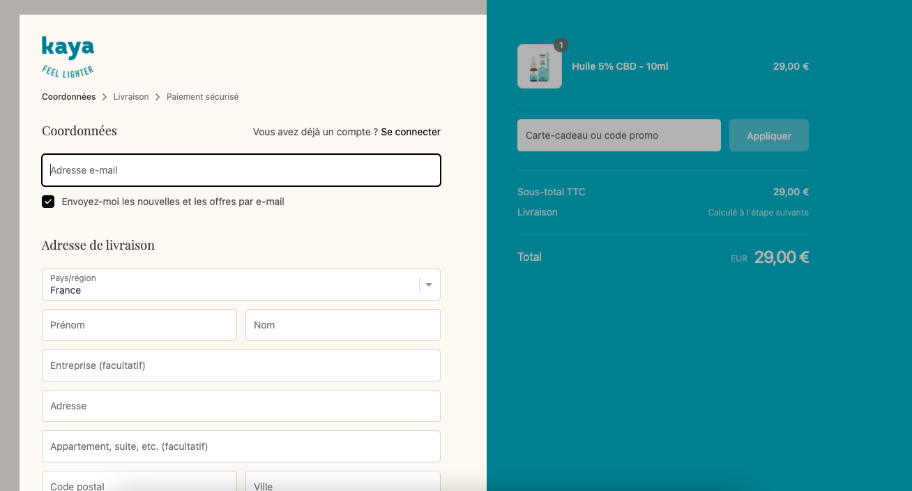Uncheck the newsletter and offers email checkbox
The height and width of the screenshot is (491, 912).
[x=48, y=202]
